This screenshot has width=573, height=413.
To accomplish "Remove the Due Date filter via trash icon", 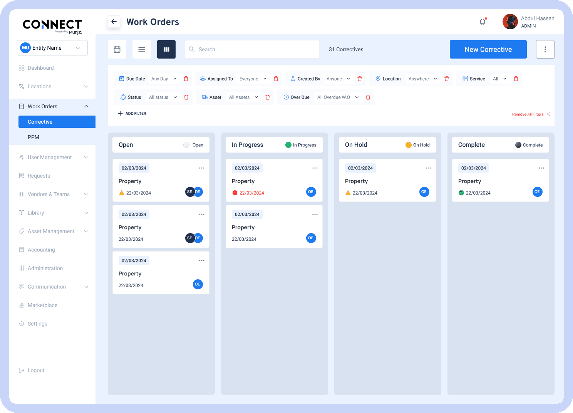I will click(x=186, y=78).
